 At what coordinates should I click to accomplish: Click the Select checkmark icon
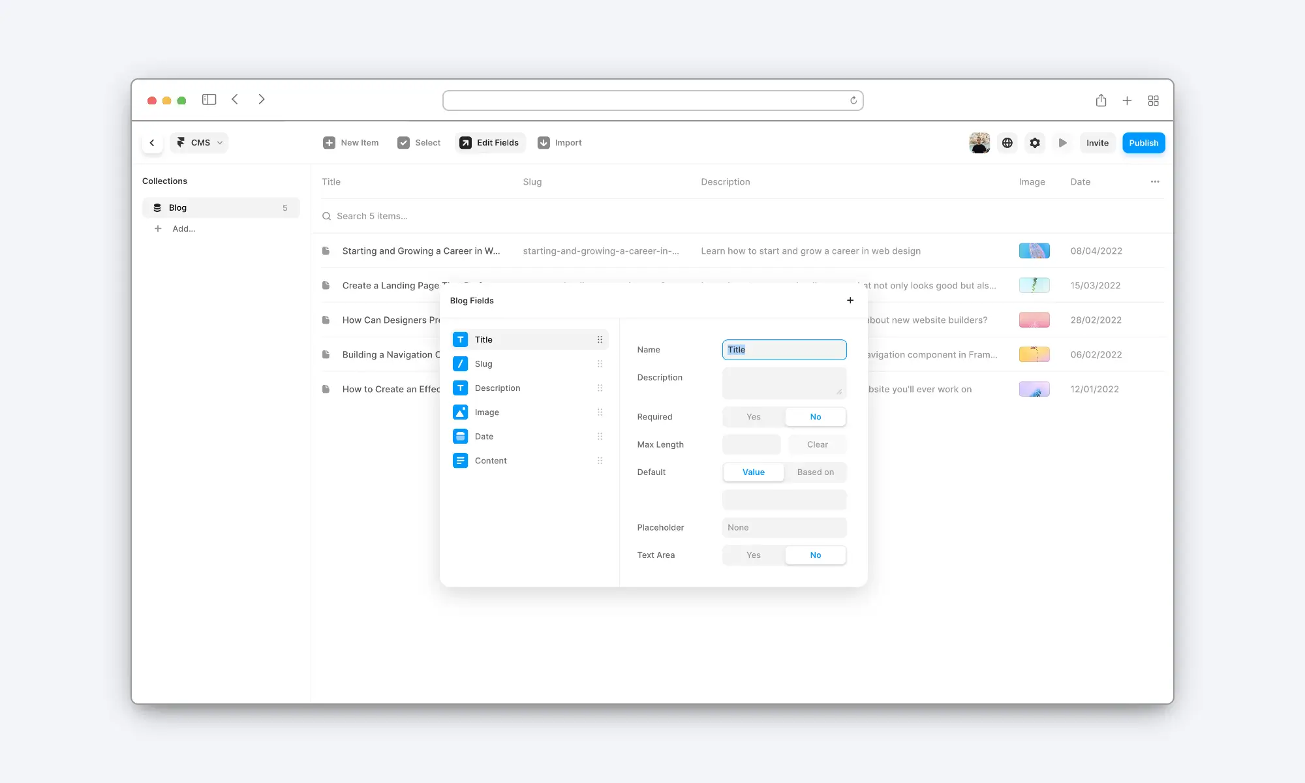point(403,143)
